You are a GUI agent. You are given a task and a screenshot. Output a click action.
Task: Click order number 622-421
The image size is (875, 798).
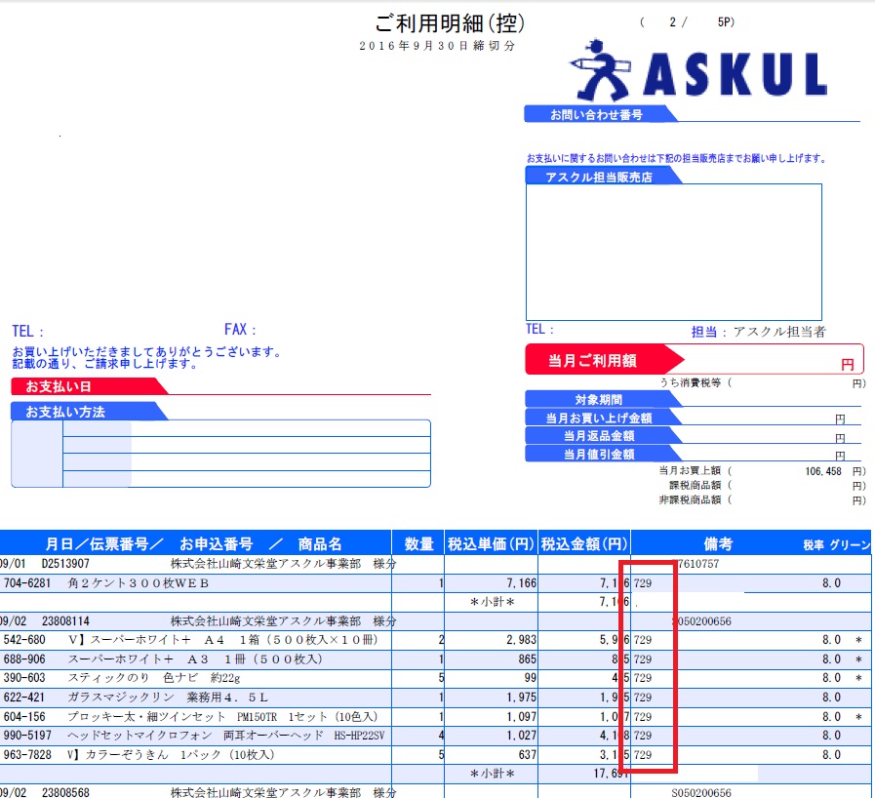coord(24,697)
